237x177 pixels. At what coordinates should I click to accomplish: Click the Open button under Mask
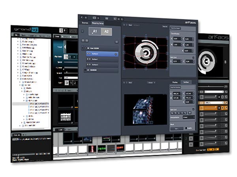point(177,129)
